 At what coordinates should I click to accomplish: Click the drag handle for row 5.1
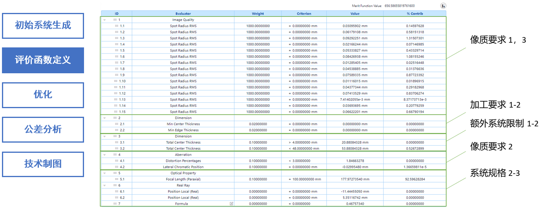pyautogui.click(x=116, y=179)
